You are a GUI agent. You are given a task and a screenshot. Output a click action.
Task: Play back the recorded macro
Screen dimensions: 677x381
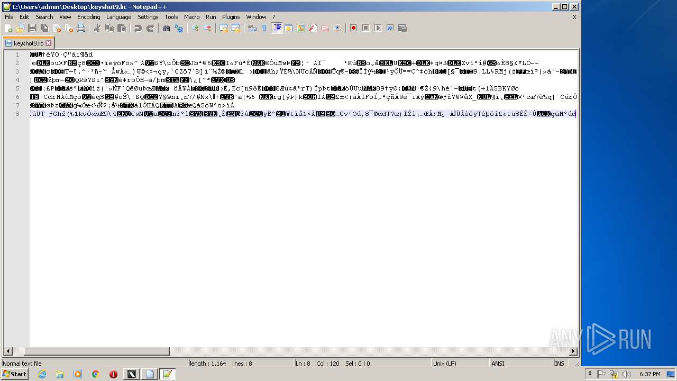[x=378, y=28]
